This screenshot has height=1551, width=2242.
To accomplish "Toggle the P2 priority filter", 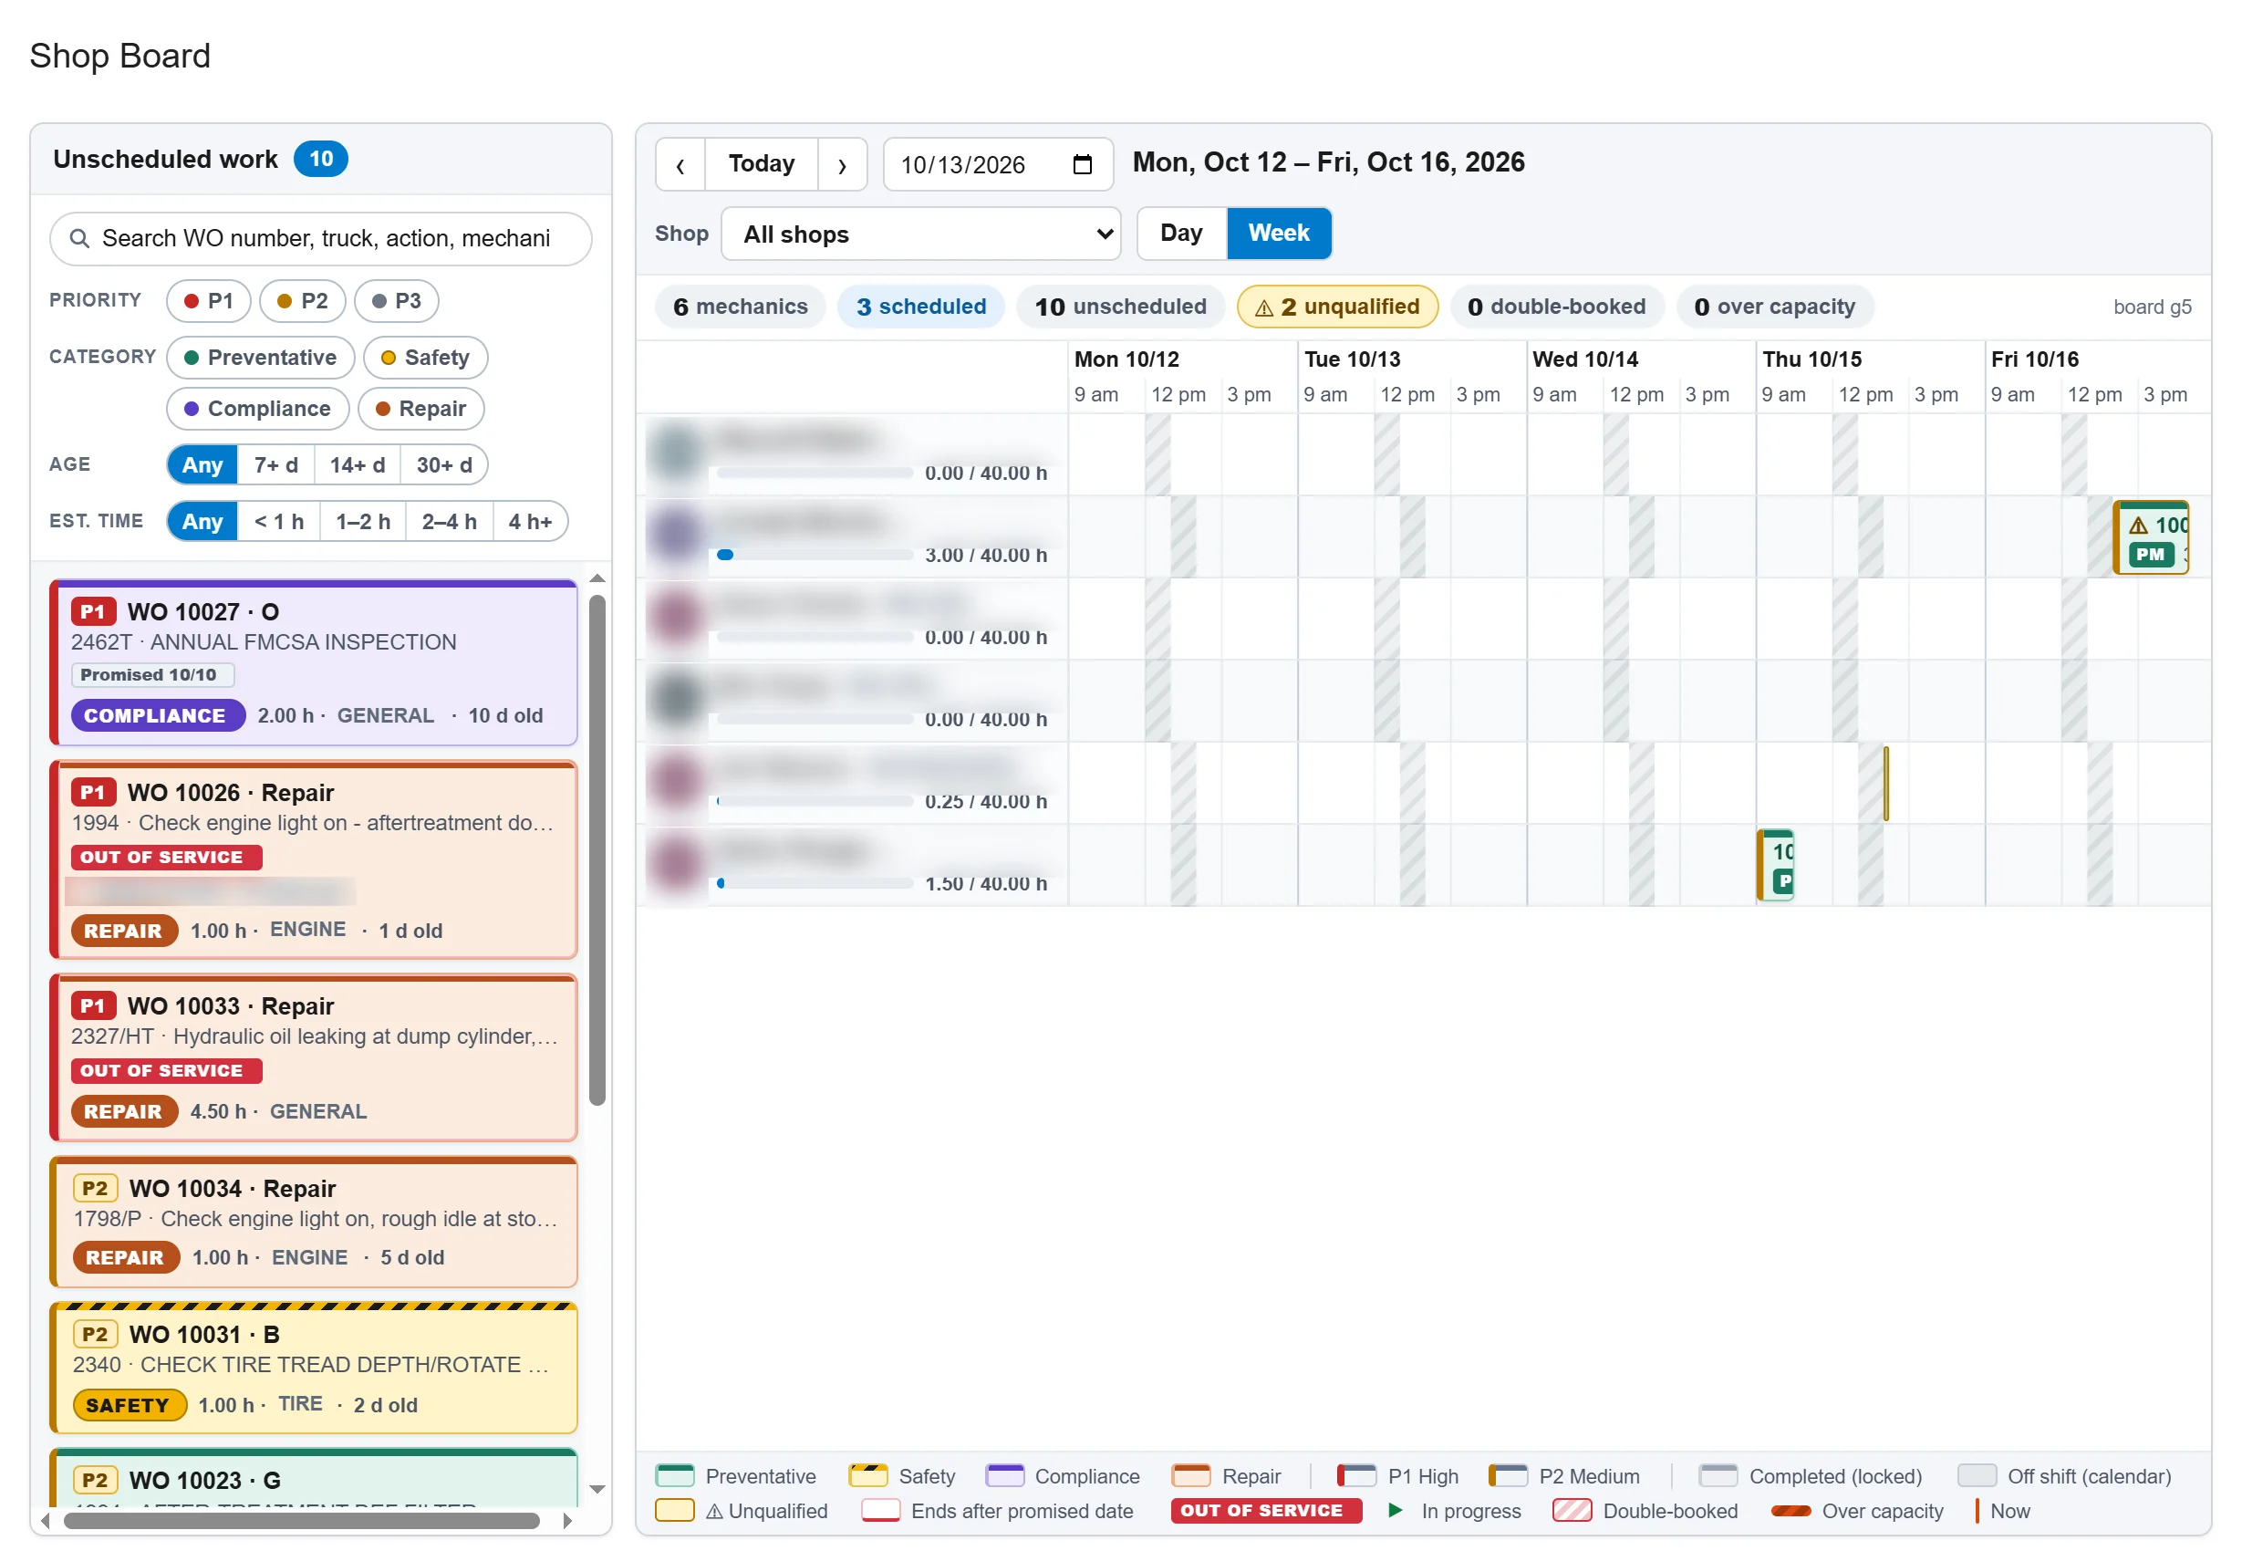I will [x=302, y=301].
